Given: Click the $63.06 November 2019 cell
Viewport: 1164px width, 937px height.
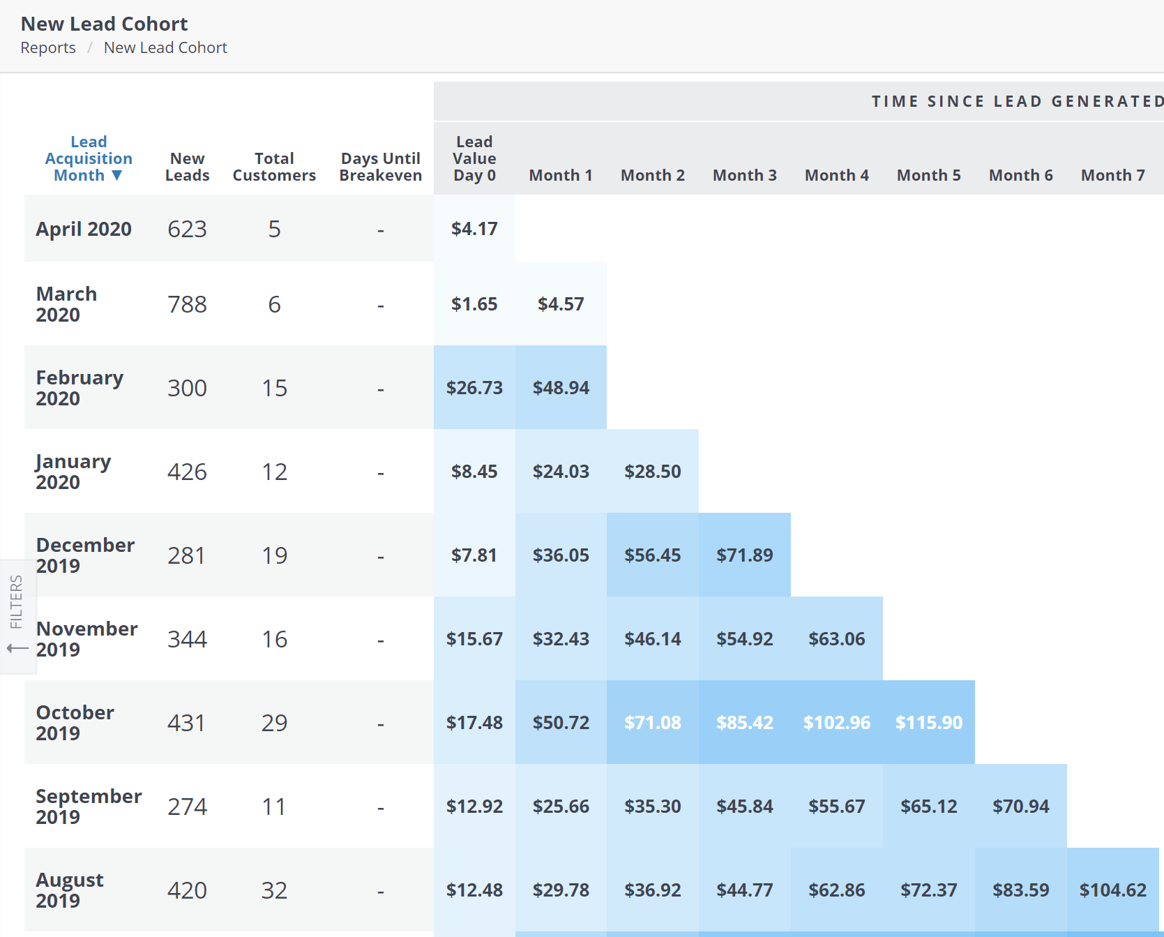Looking at the screenshot, I should point(836,639).
